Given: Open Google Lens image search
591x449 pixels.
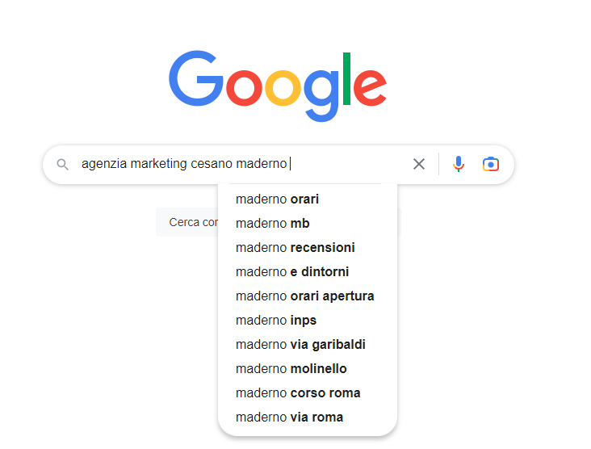Looking at the screenshot, I should [x=491, y=165].
